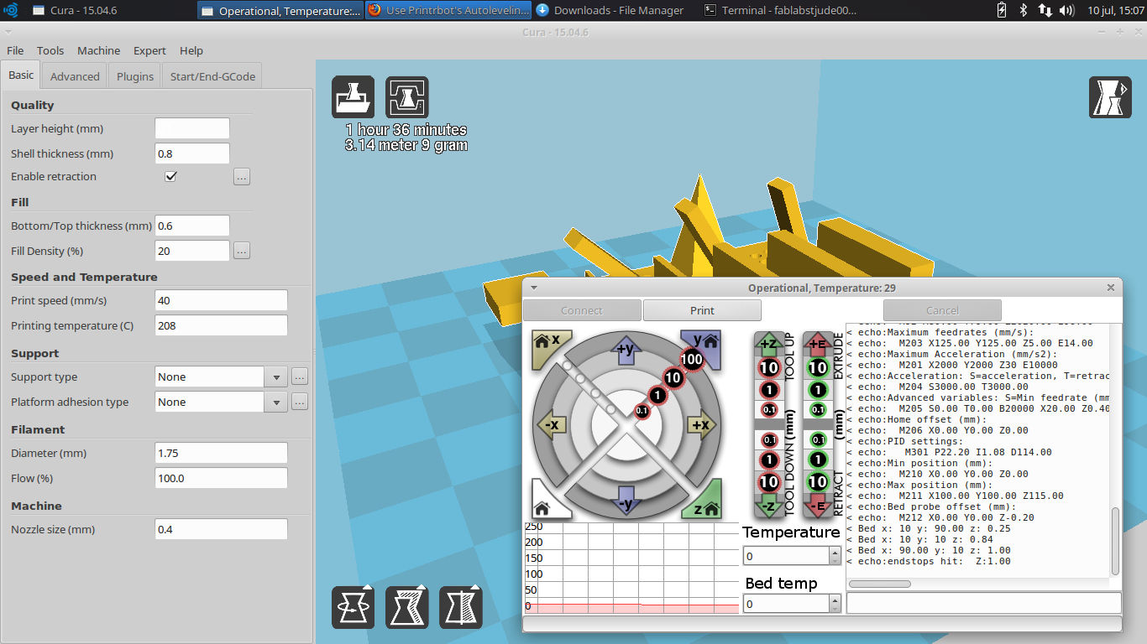Screen dimensions: 1147x644
Task: Open the Tools menu
Action: click(50, 50)
